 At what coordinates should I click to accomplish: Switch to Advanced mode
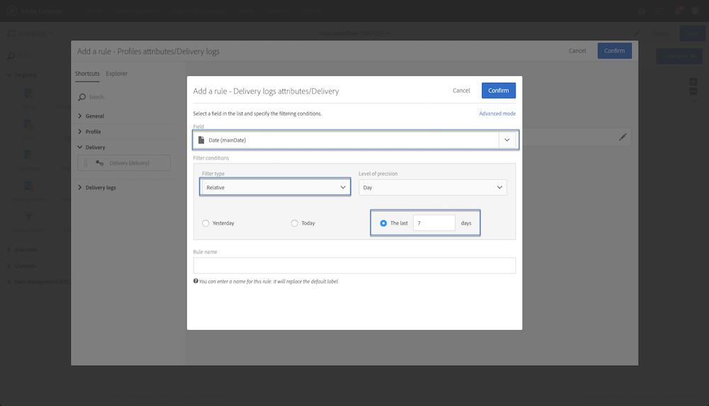click(x=497, y=114)
